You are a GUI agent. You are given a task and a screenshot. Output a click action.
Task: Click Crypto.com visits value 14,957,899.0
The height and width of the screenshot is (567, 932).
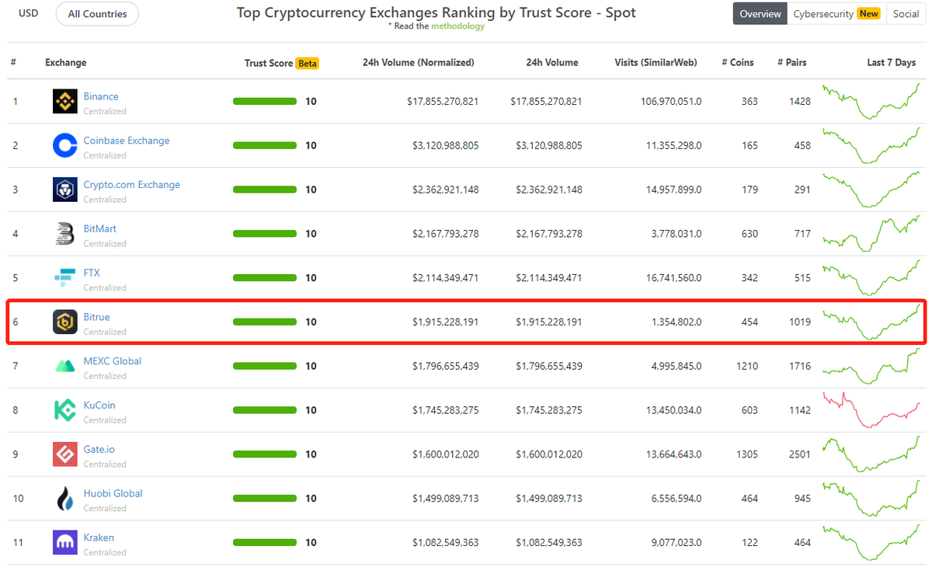(x=673, y=190)
